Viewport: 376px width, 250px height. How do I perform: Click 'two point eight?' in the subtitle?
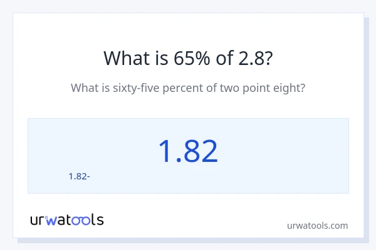(263, 88)
